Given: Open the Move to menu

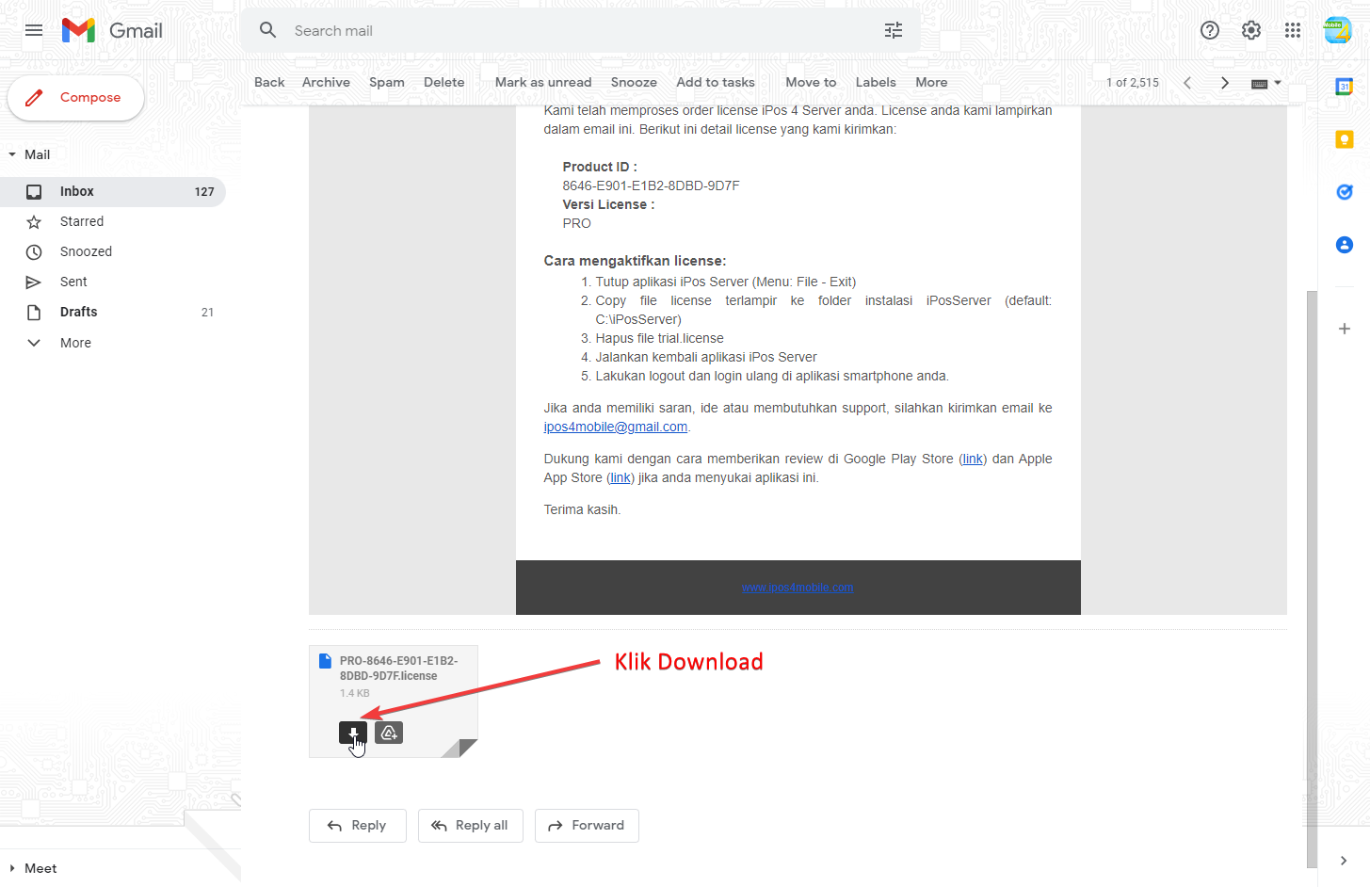Looking at the screenshot, I should [811, 83].
